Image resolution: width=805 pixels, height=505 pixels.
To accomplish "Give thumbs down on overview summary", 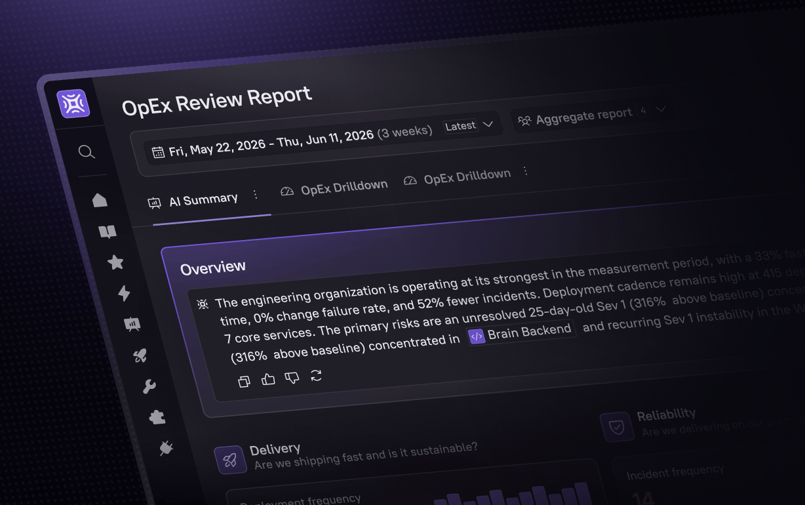I will pos(292,377).
